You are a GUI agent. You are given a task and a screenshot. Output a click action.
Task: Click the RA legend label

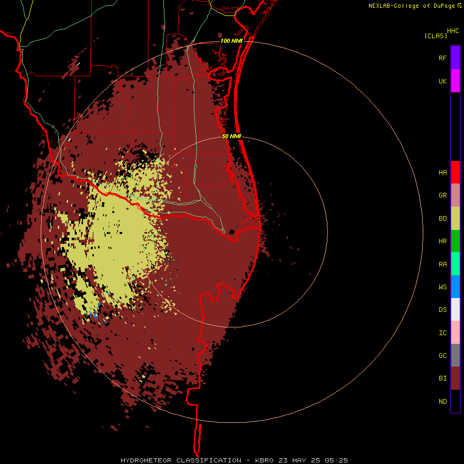442,264
